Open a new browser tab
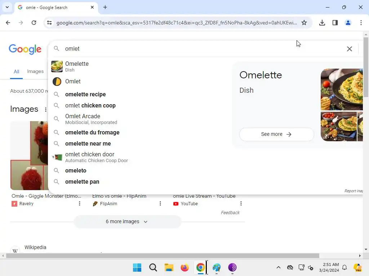Viewport: 369px width, 276px height. click(105, 7)
